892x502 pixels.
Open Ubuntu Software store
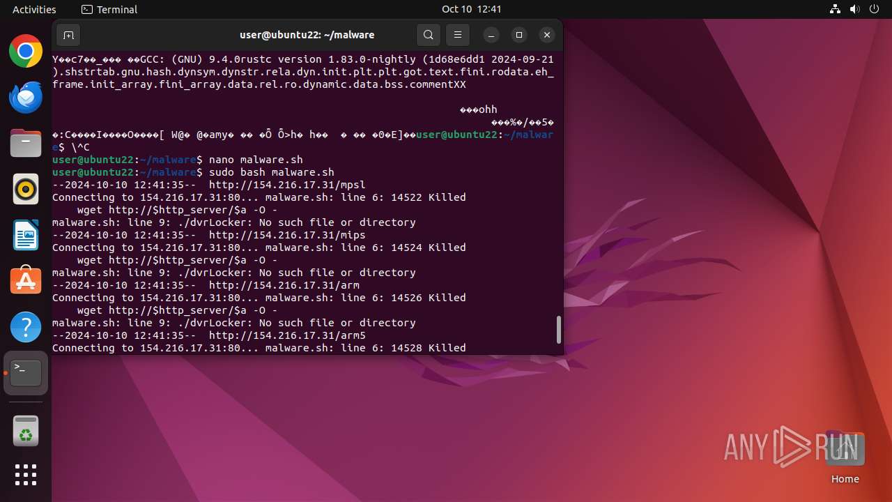click(26, 280)
